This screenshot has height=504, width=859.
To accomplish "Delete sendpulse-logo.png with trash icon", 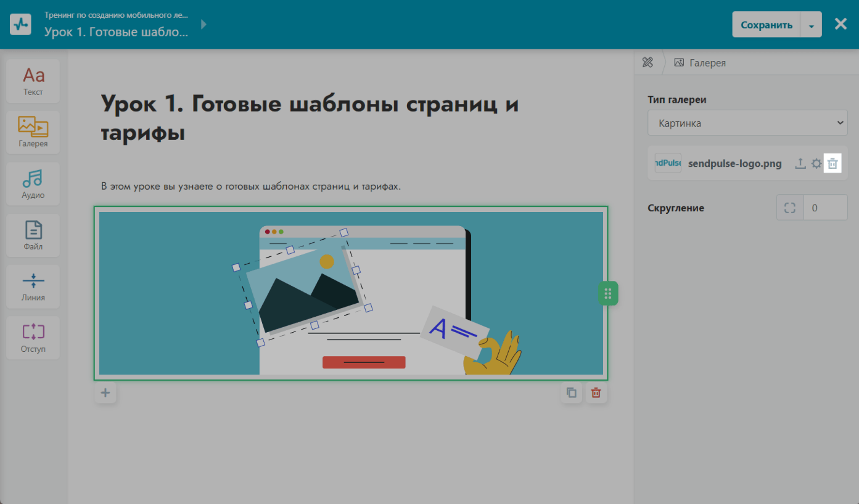I will [832, 164].
